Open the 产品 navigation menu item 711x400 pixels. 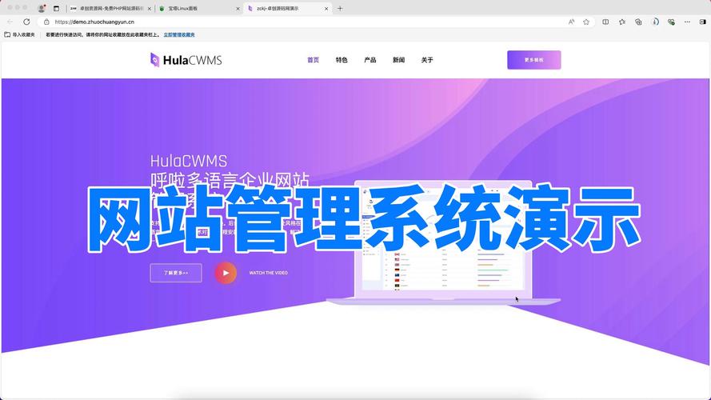(369, 60)
